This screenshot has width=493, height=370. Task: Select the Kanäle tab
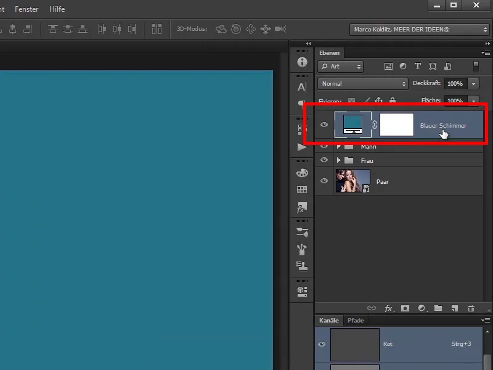tap(329, 320)
